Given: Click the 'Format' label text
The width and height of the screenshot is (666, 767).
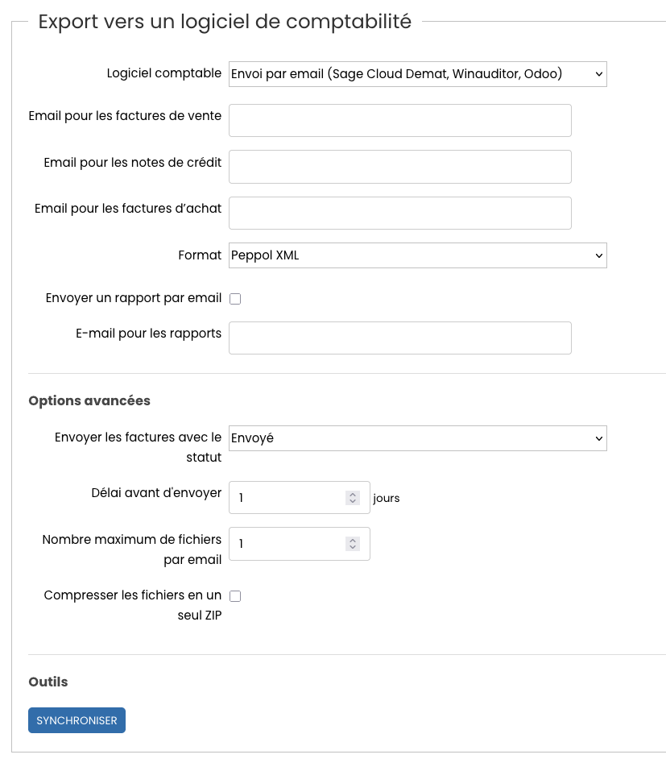Looking at the screenshot, I should 200,255.
